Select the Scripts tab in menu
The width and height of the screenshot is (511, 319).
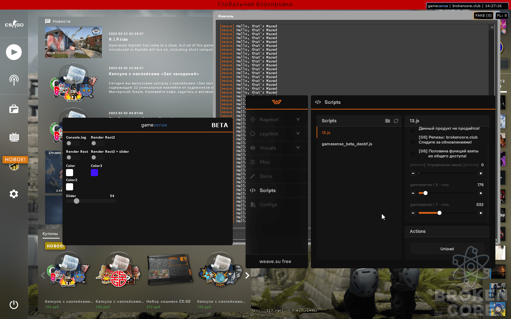(277, 191)
